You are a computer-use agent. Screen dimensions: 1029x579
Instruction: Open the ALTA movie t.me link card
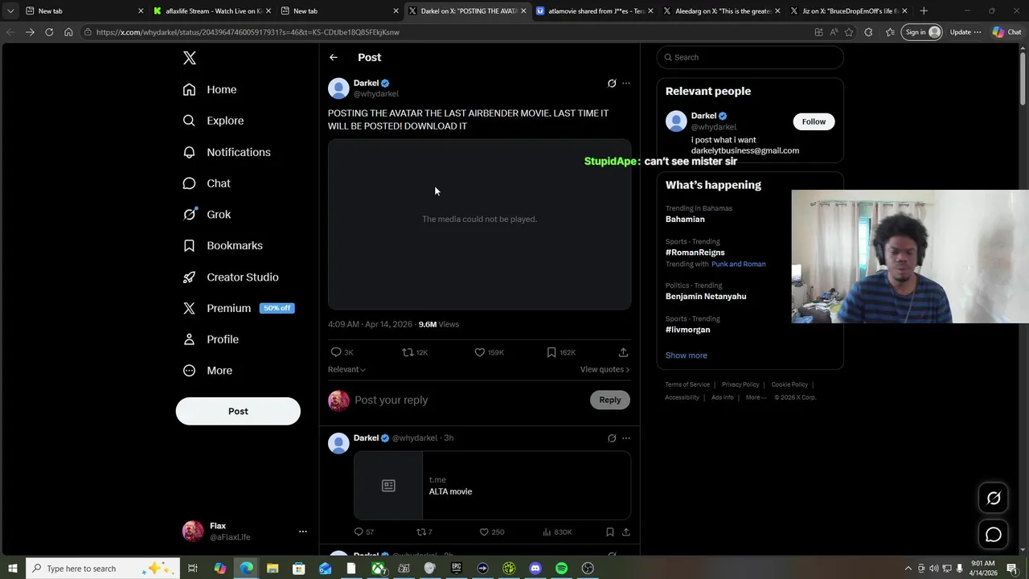(492, 486)
